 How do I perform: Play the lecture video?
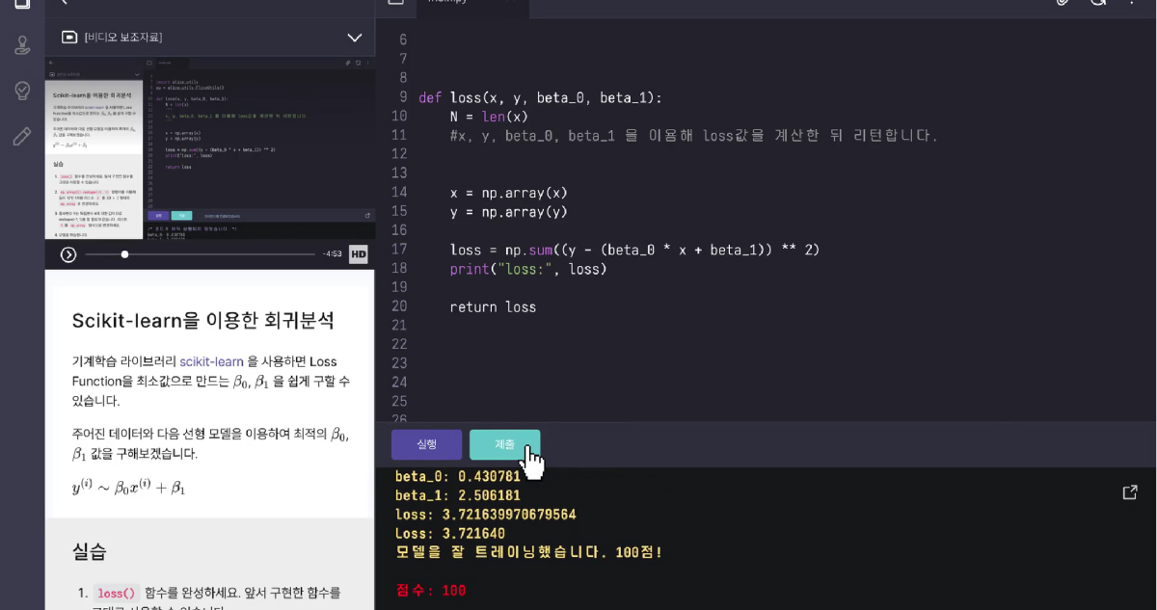(68, 254)
